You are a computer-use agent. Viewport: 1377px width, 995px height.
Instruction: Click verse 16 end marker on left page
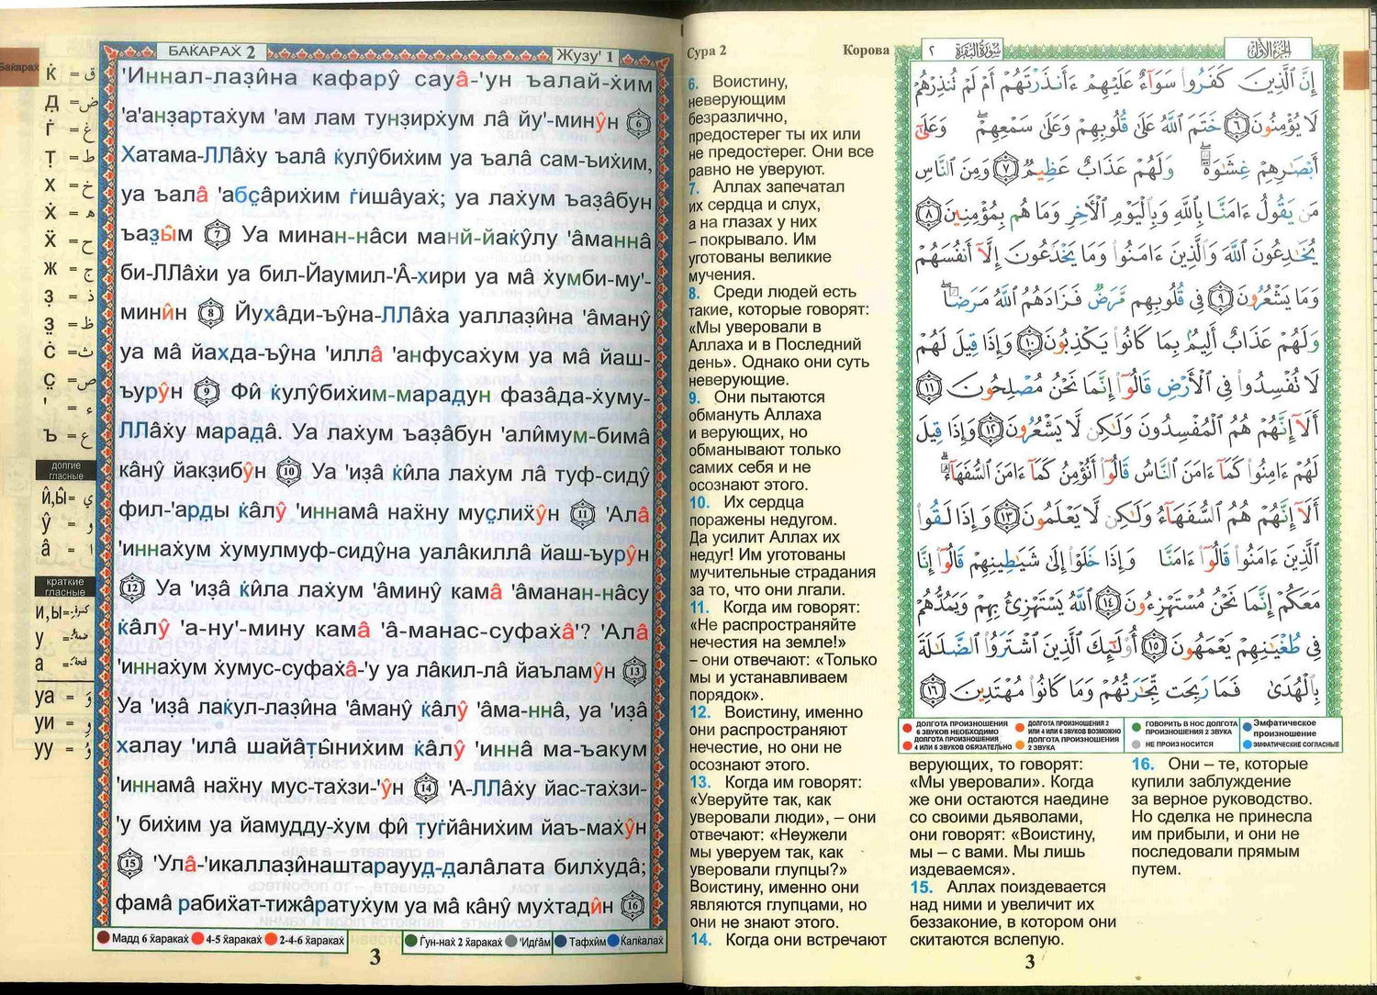[x=633, y=906]
